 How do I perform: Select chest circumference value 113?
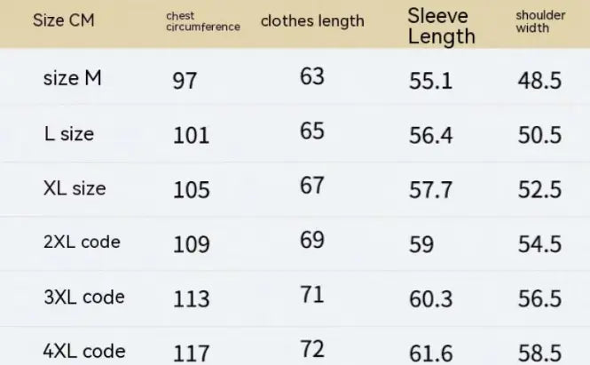(192, 298)
